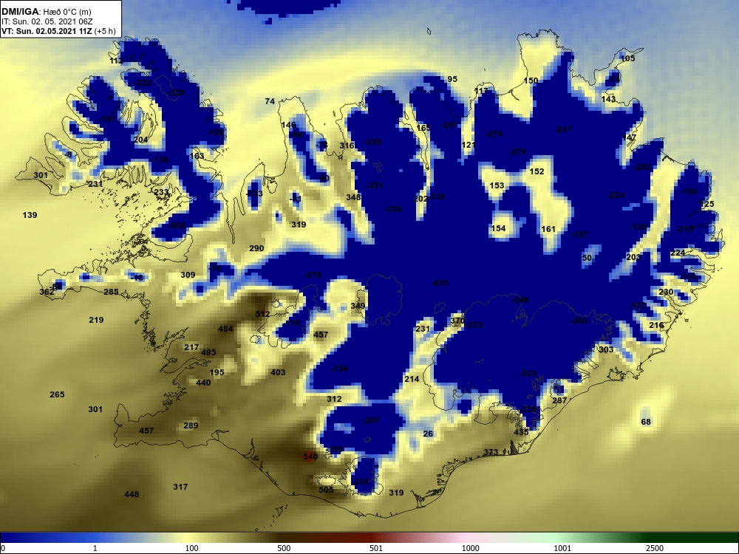Click the -455 value in central highlands

[x=440, y=283]
